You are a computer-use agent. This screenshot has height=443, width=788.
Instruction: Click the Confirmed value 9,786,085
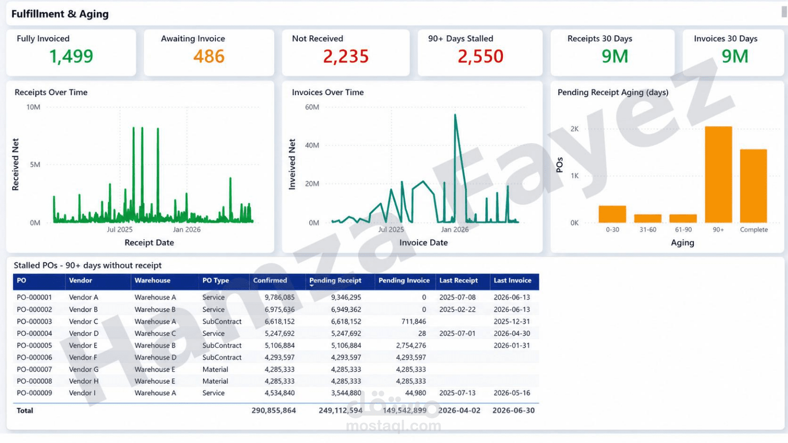pyautogui.click(x=280, y=297)
